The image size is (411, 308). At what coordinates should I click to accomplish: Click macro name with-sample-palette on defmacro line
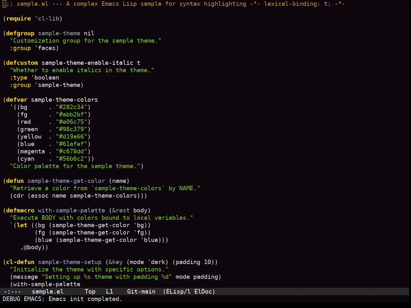point(72,210)
